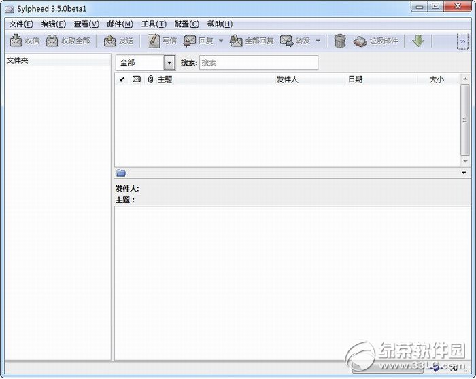Click the blue folder icon below message list
This screenshot has height=379, width=476.
point(121,173)
